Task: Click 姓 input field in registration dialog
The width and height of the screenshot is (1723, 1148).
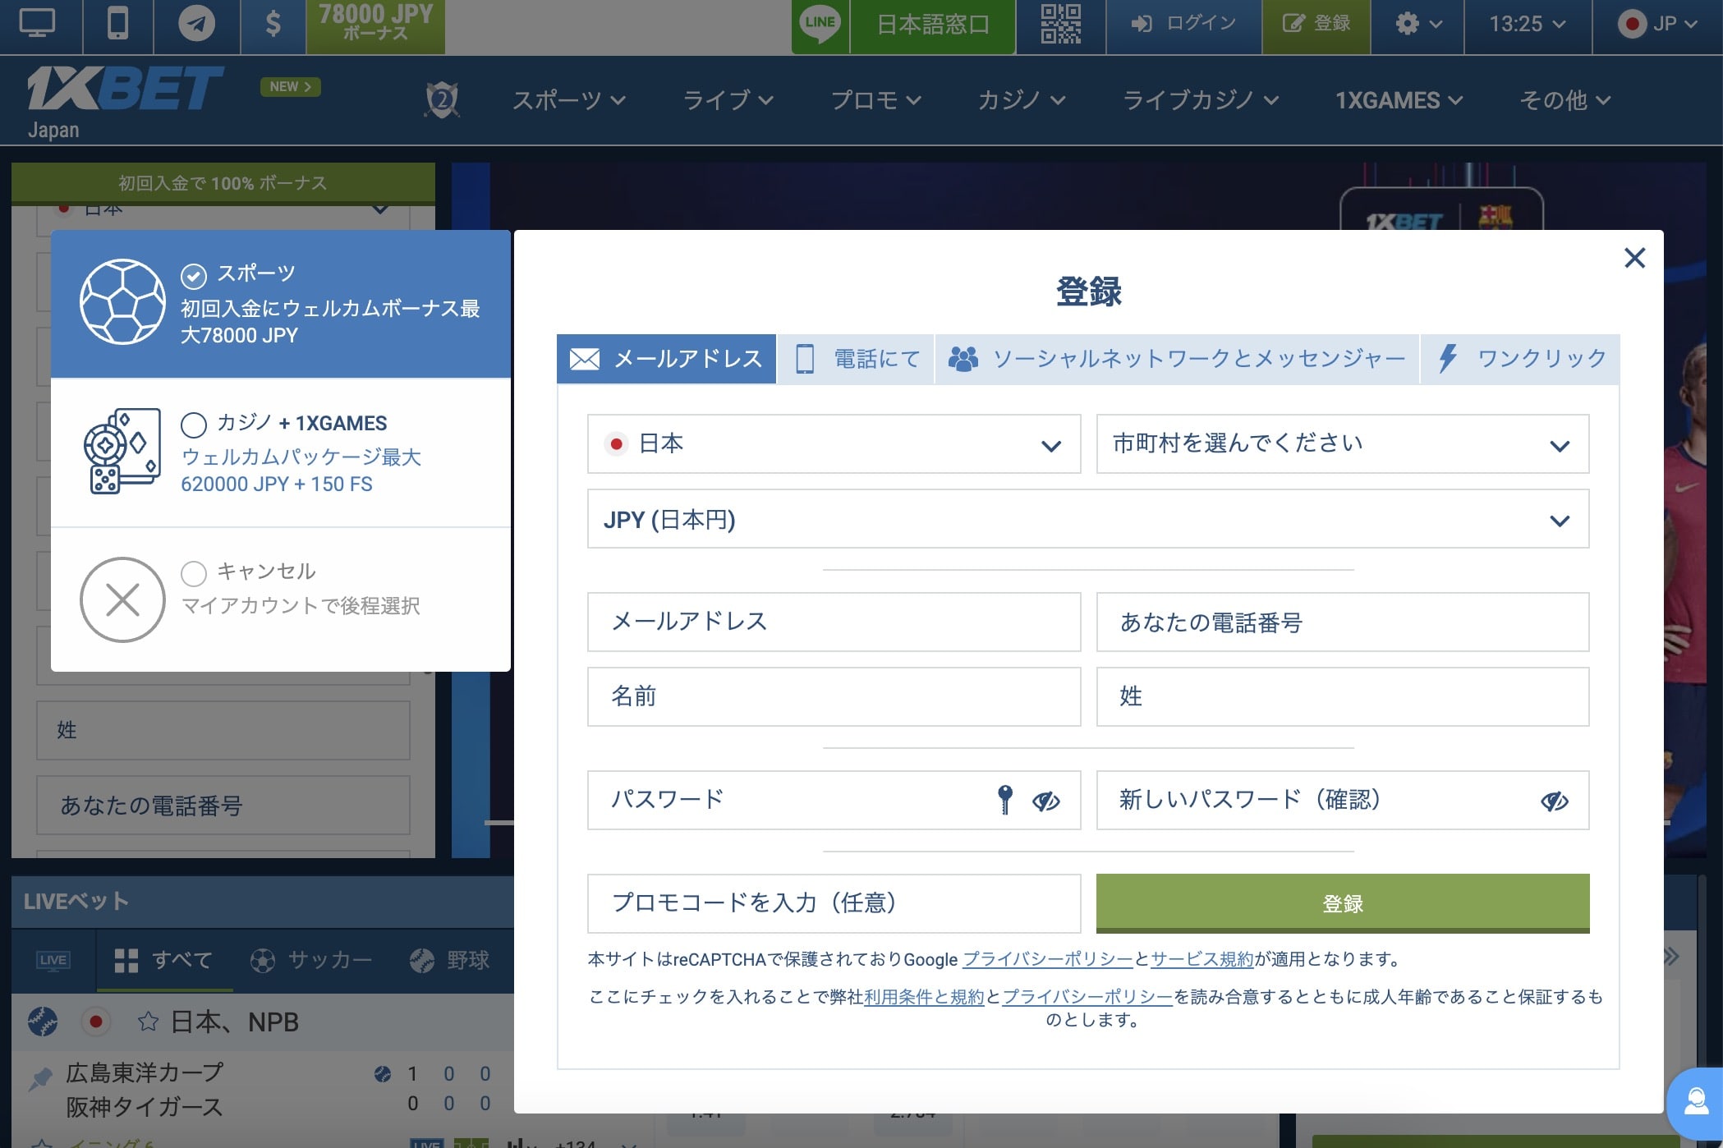Action: pyautogui.click(x=1342, y=696)
